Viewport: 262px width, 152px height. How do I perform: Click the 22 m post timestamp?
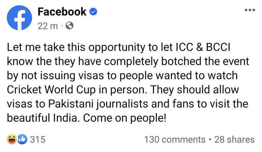(48, 26)
